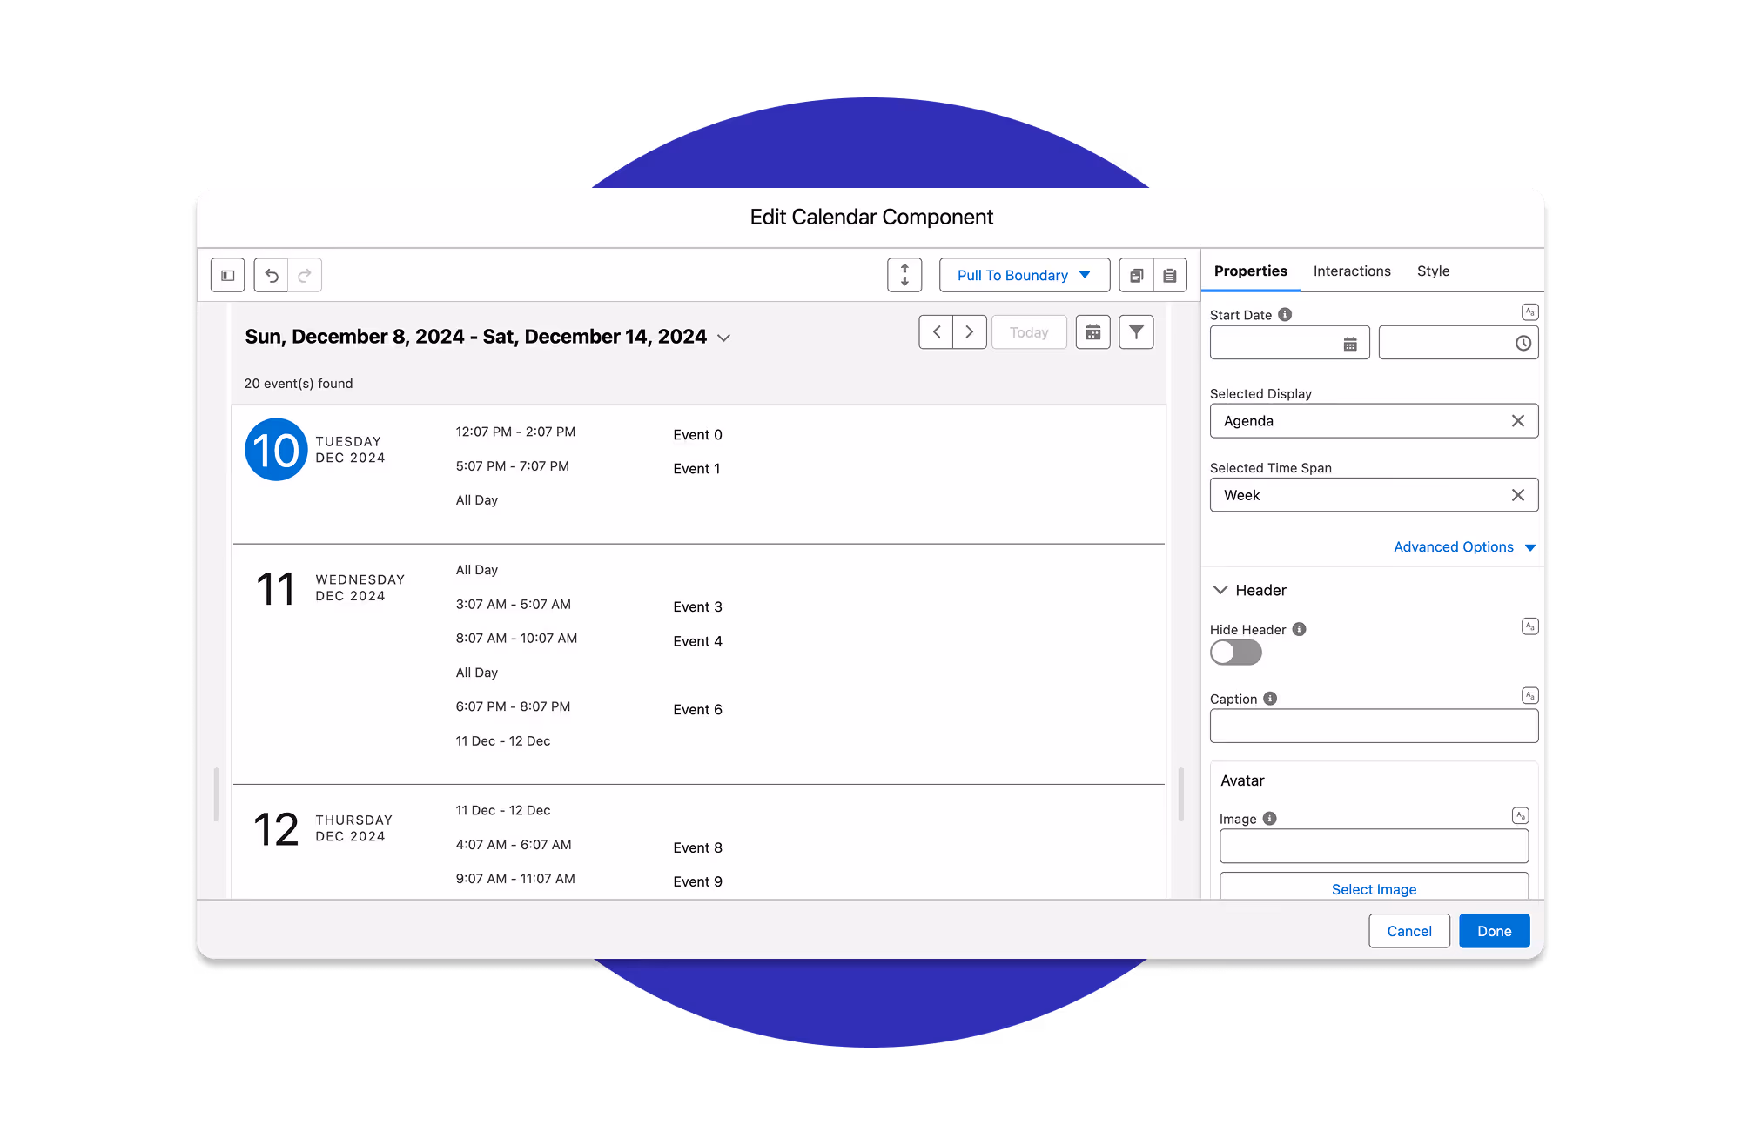Open the Pull To Boundary dropdown

point(1024,275)
